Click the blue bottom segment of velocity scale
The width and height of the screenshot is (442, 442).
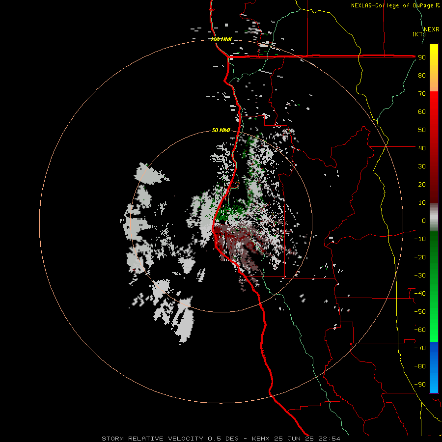[x=434, y=367]
